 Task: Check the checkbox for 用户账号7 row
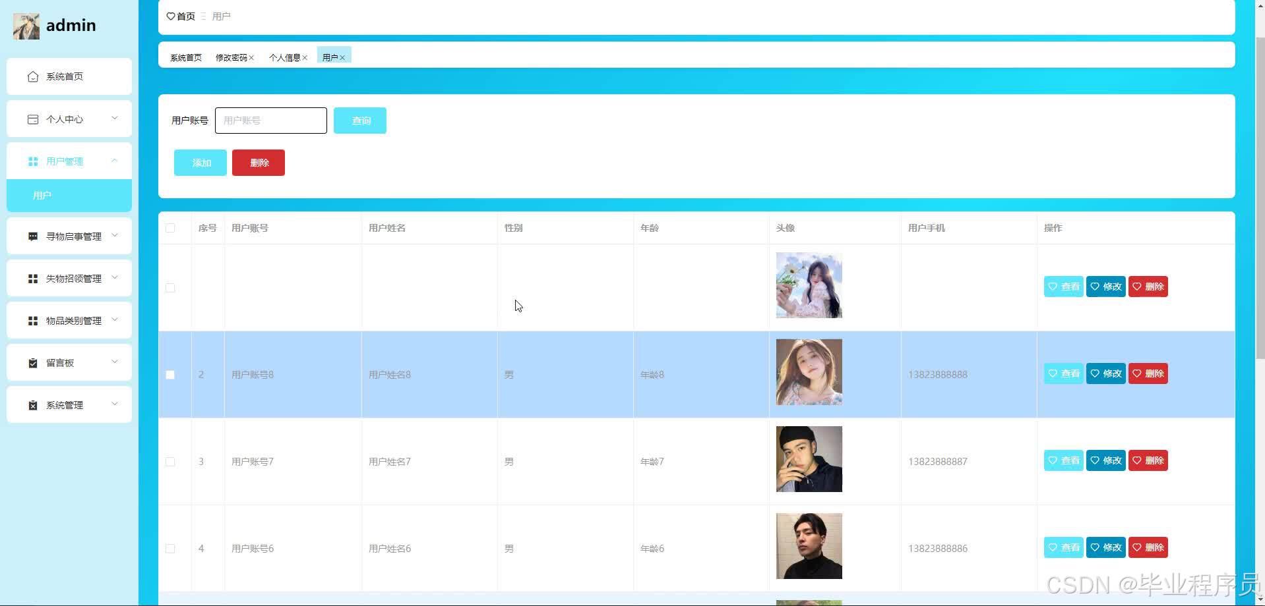click(x=170, y=462)
